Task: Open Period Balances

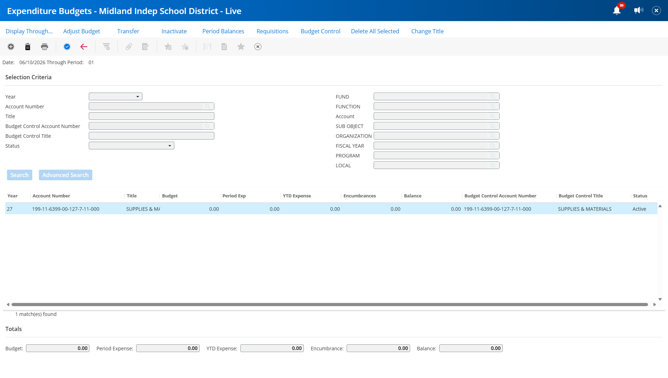Action: click(223, 31)
